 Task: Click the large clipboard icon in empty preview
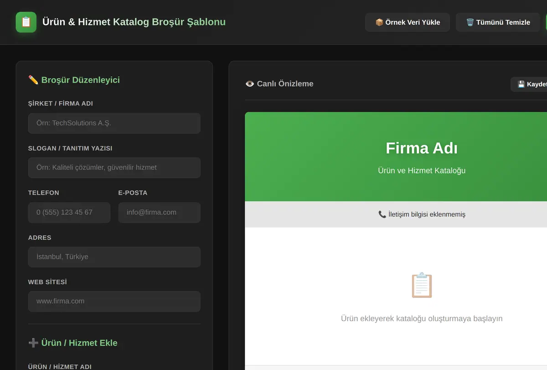pos(422,285)
